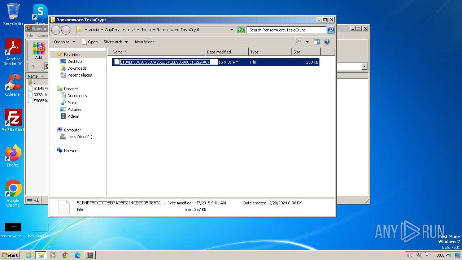462x260 pixels.
Task: Go up one level in WinRAR
Action: 33,66
